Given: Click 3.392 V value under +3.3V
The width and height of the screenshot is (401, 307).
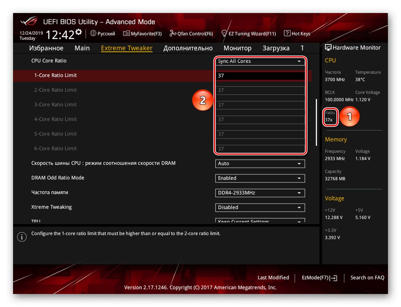Looking at the screenshot, I should coord(333,237).
